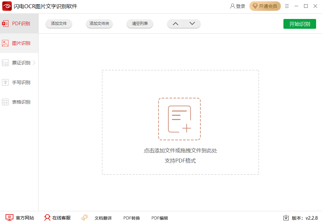
Task: Expand the 票证识别 submenu chevron
Action: (34, 62)
